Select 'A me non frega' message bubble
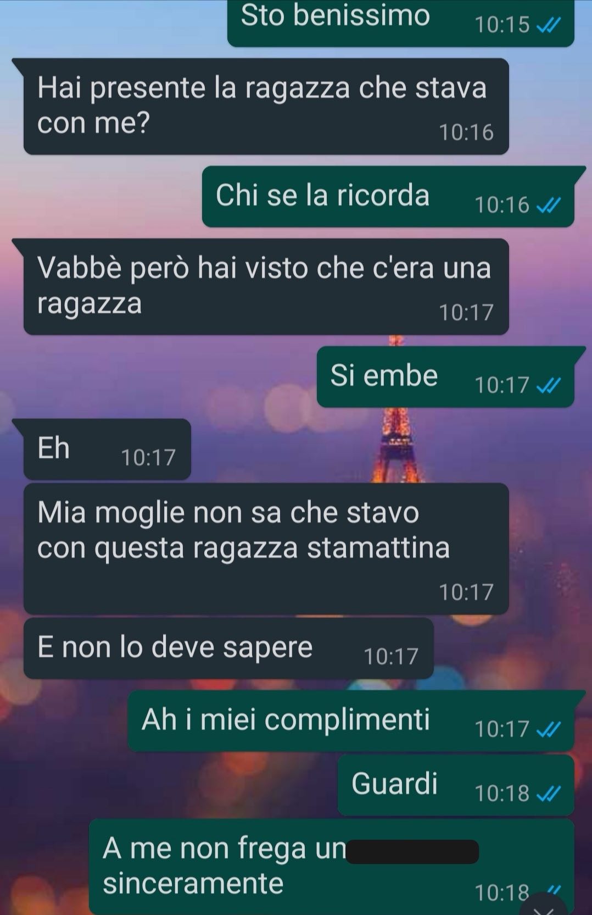The width and height of the screenshot is (592, 915). (332, 867)
